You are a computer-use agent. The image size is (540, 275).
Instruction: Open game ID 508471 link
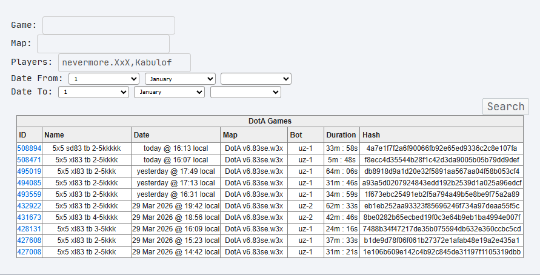pos(29,160)
